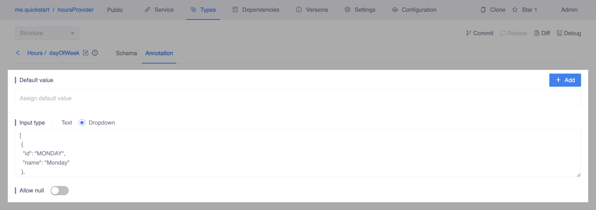Click the back arrow before Hours
This screenshot has width=596, height=210.
(x=18, y=53)
